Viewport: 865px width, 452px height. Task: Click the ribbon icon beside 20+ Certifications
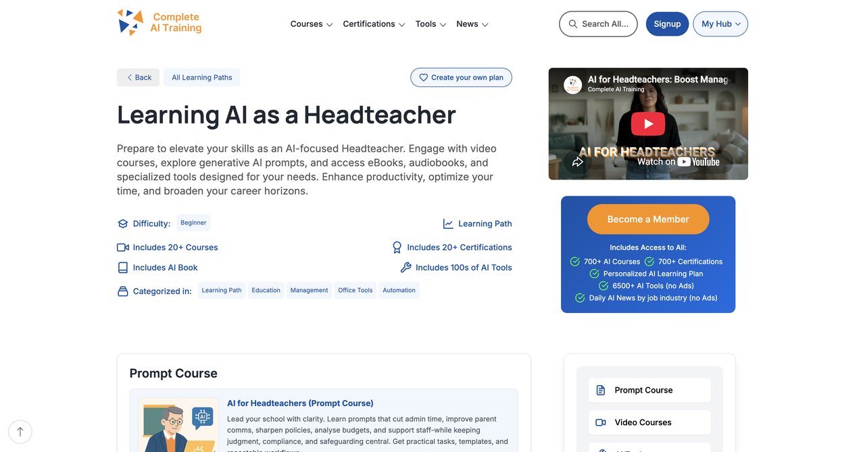[397, 248]
